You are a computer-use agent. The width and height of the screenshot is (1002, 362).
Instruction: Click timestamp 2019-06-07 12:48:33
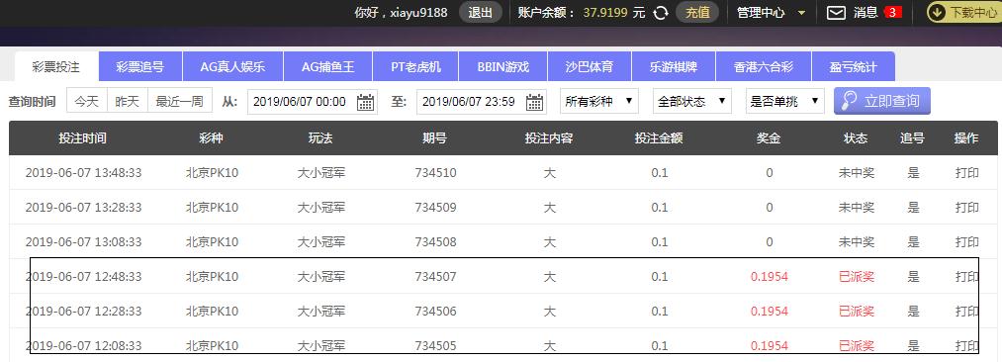(84, 277)
